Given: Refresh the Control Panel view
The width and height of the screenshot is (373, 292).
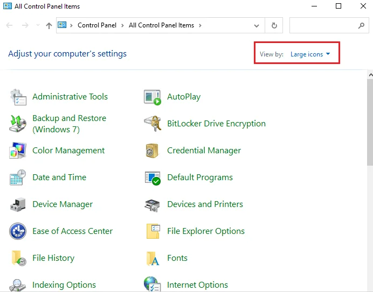Looking at the screenshot, I should tap(274, 25).
